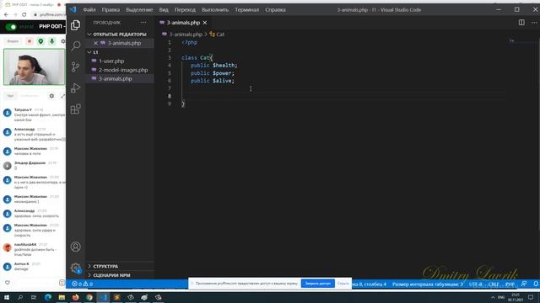The height and width of the screenshot is (303, 540).
Task: Open the Explorer panel more actions ellipsis
Action: coord(143,23)
